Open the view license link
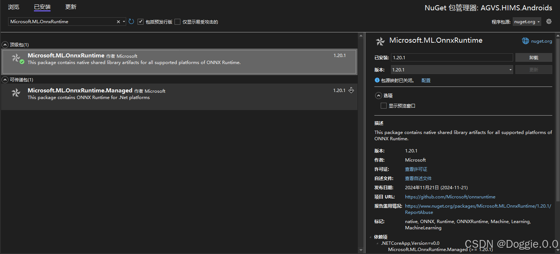The image size is (560, 254). tap(416, 169)
